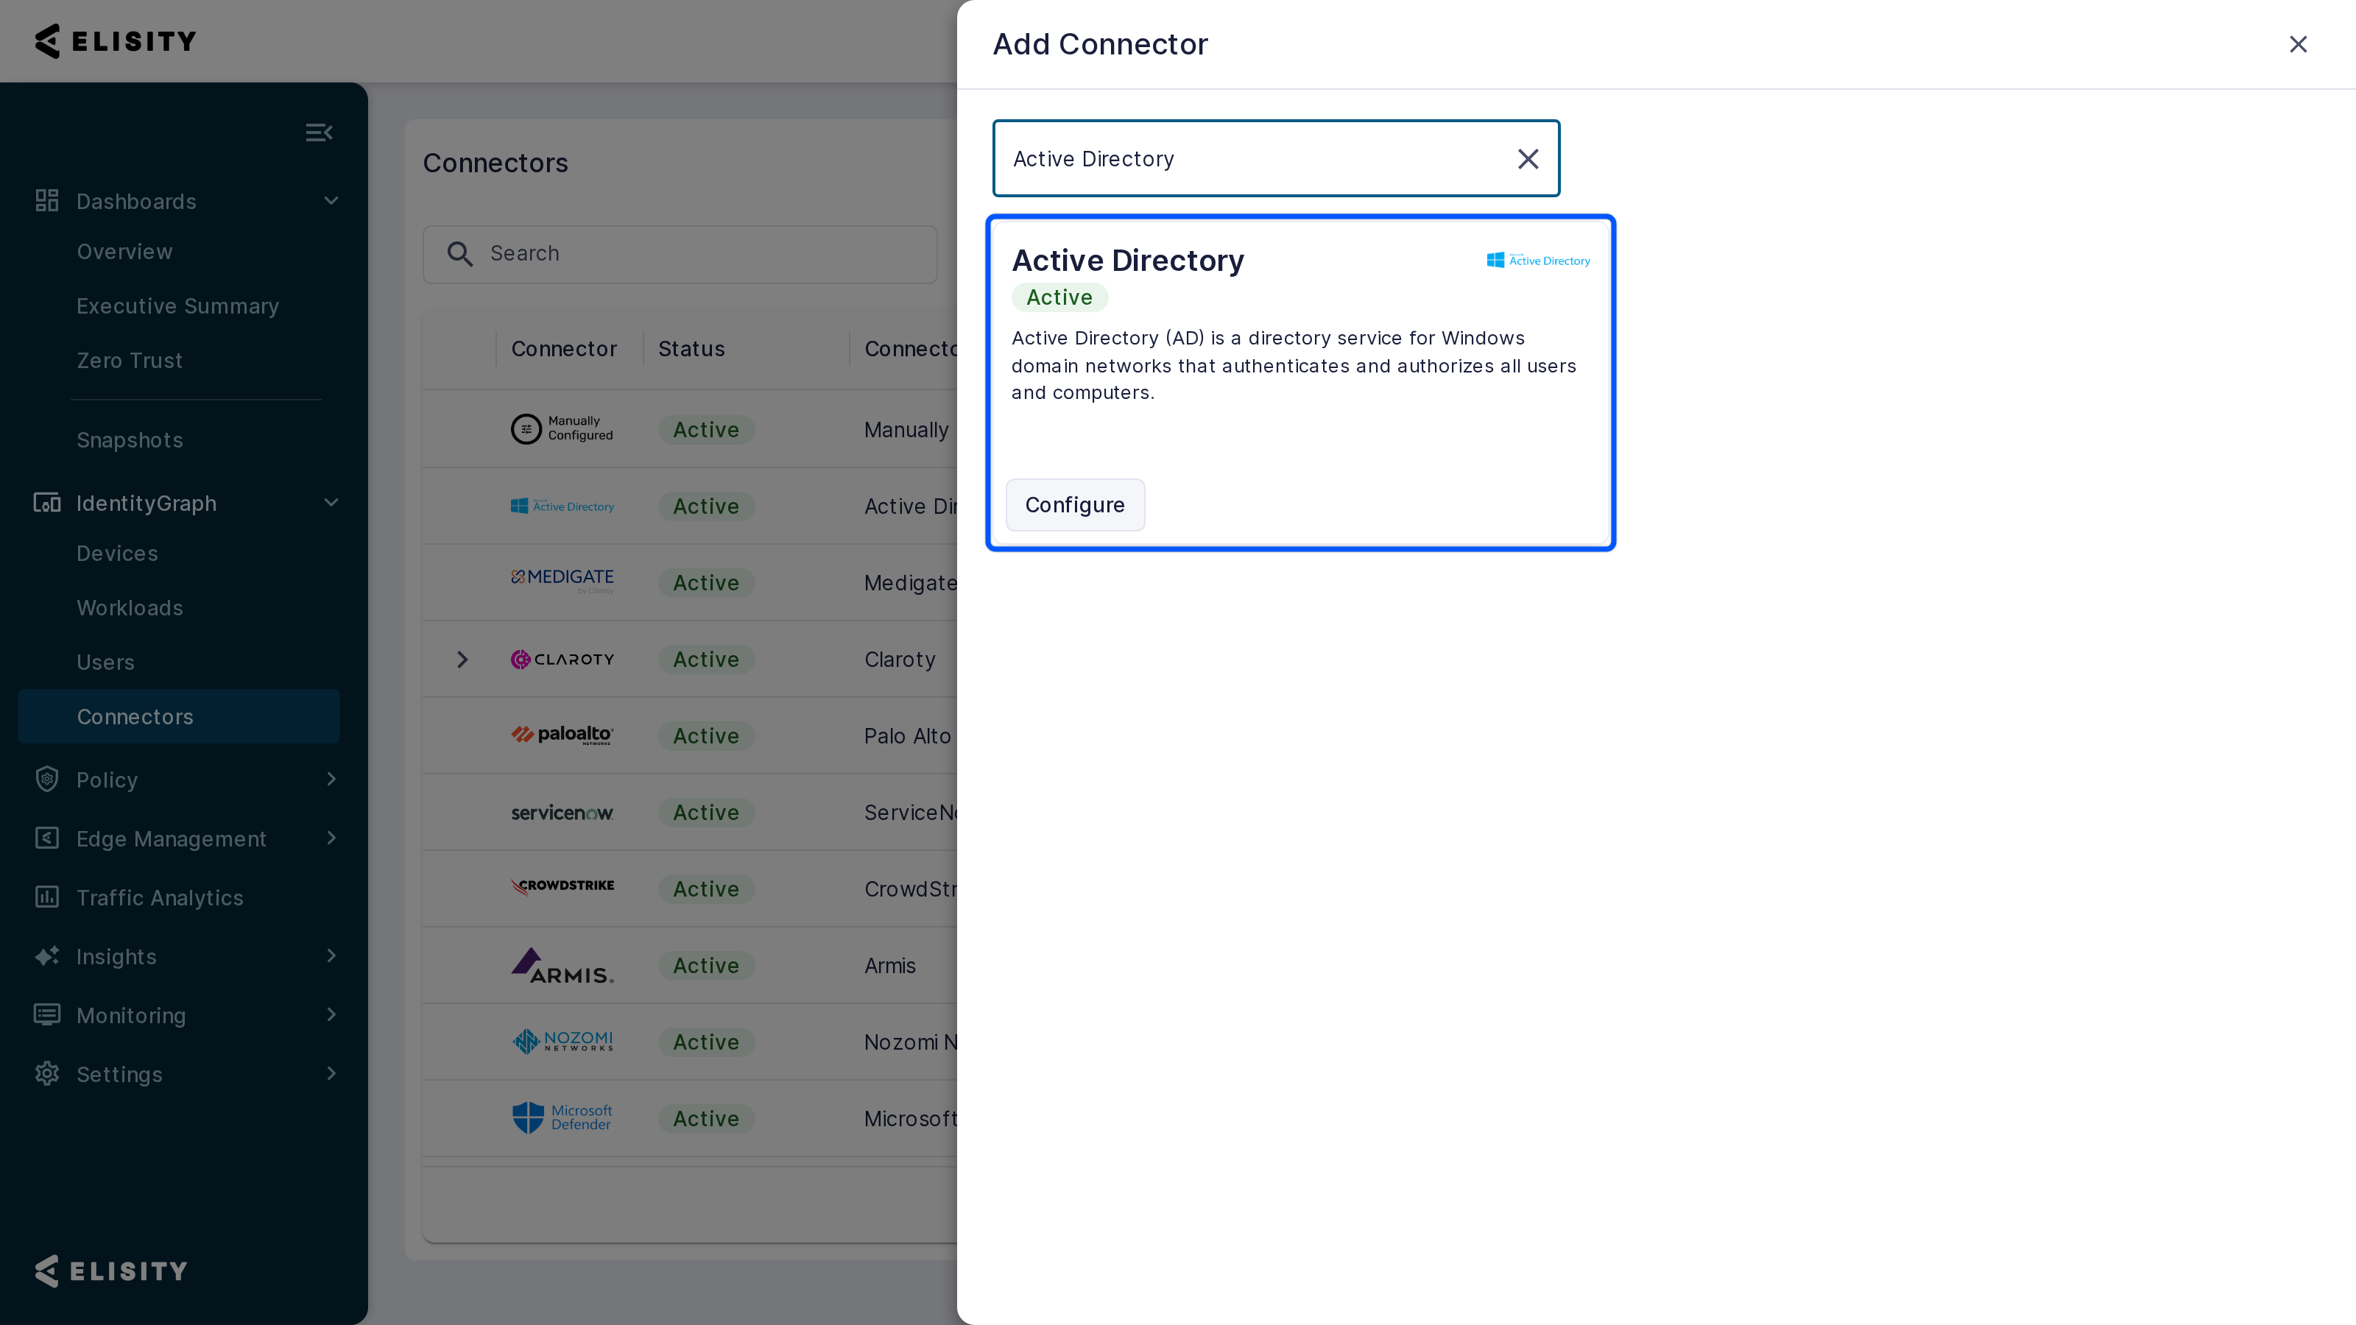The image size is (2356, 1325).
Task: Clear the Active Directory search text
Action: [1528, 159]
